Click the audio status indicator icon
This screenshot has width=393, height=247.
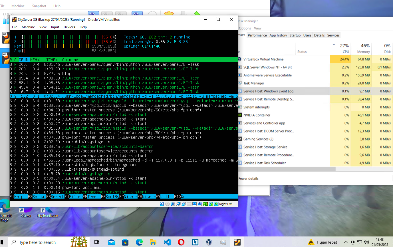point(173,204)
